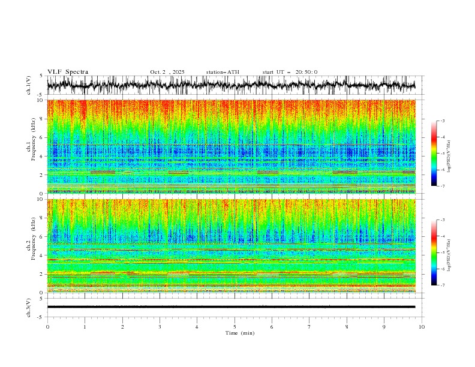Click the '0' tick on time axis

47,327
